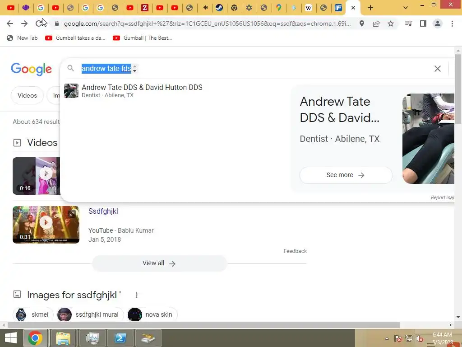
Task: Click the Videos section play icon
Action: (x=17, y=143)
